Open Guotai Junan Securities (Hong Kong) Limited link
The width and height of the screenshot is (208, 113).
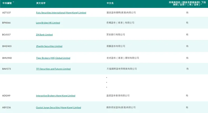[58, 107]
